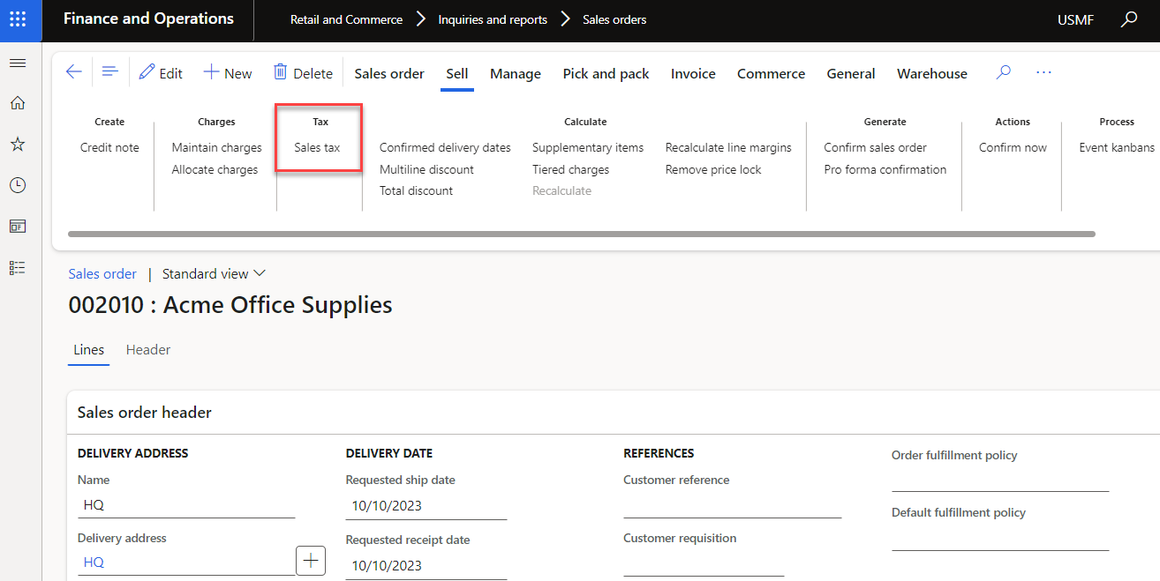Click Sales orders breadcrumb
Screen dimensions: 1160x581
pos(614,19)
